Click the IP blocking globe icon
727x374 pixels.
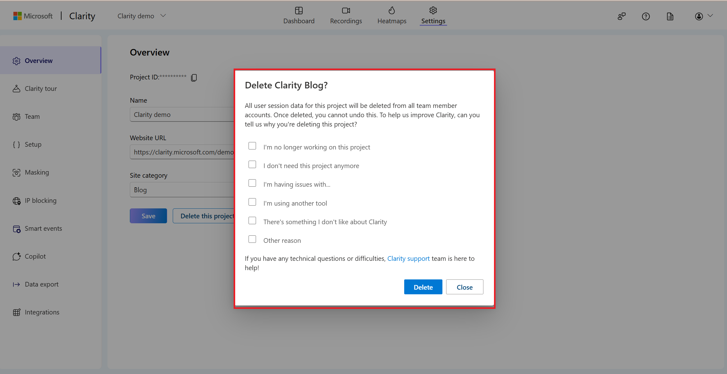point(16,201)
